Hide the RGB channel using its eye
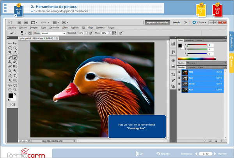Viewport: 234px width, 158px height. [179, 72]
